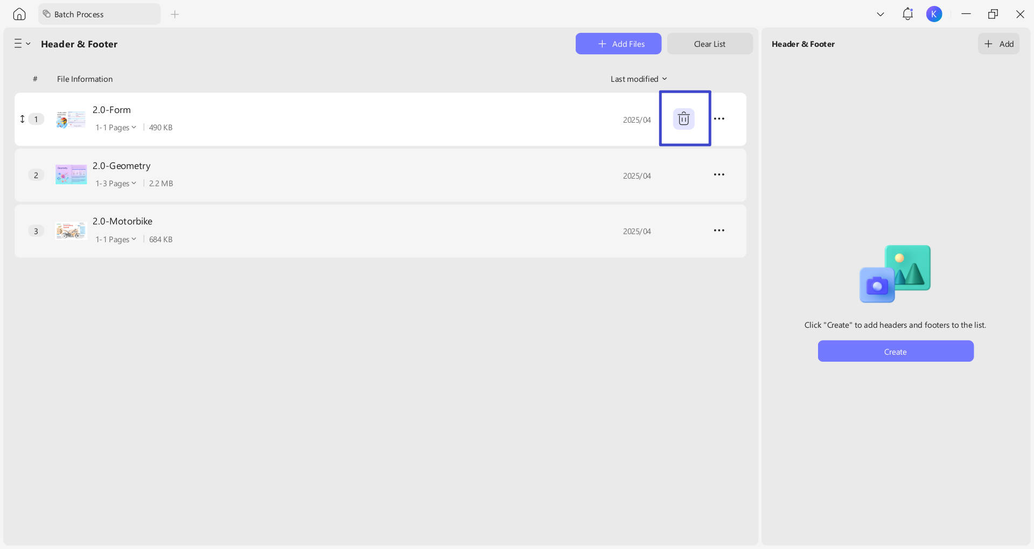Select the 2.0-Geometry thumbnail
The image size is (1034, 549).
[71, 174]
